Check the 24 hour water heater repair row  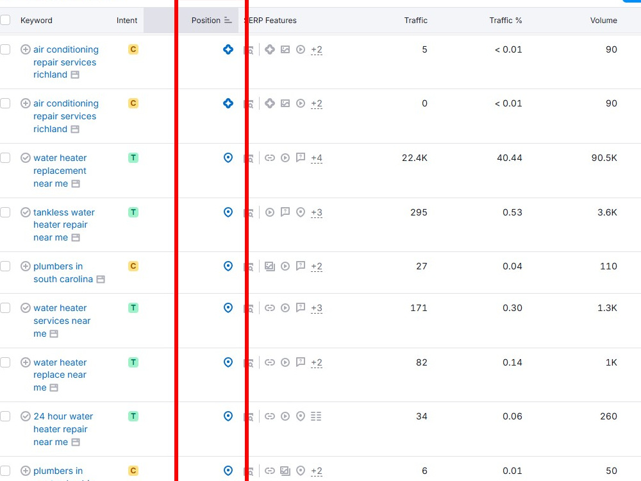pyautogui.click(x=5, y=416)
